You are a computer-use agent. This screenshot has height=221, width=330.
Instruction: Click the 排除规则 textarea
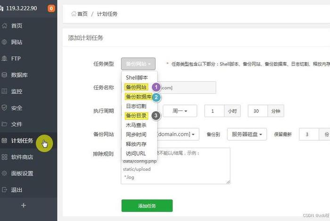pos(176,166)
